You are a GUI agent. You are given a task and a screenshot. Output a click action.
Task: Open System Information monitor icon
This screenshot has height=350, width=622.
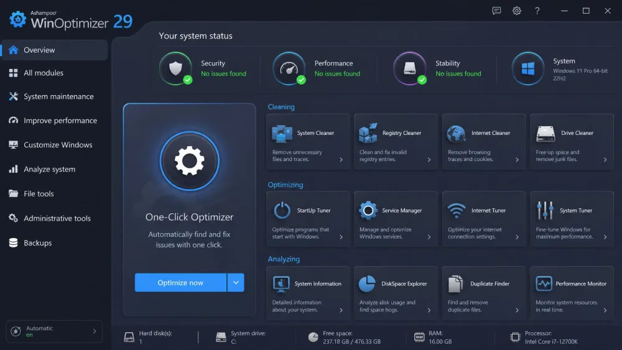click(x=281, y=284)
